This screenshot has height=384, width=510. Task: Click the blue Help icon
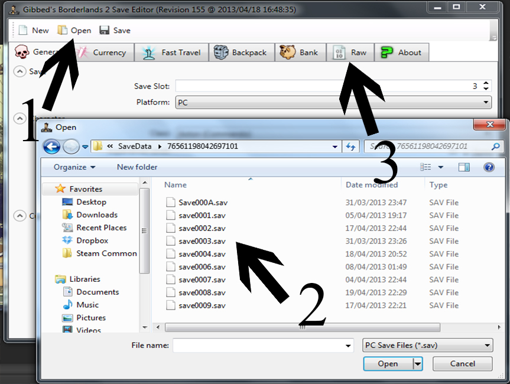pyautogui.click(x=489, y=167)
